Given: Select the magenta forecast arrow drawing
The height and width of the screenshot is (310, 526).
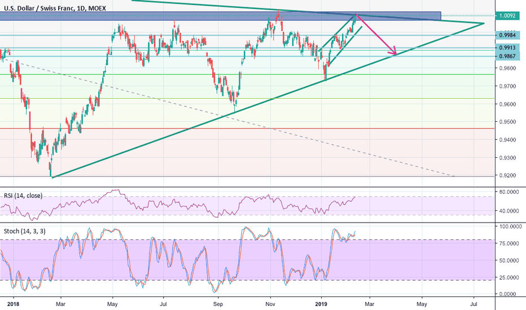Looking at the screenshot, I should coord(376,34).
